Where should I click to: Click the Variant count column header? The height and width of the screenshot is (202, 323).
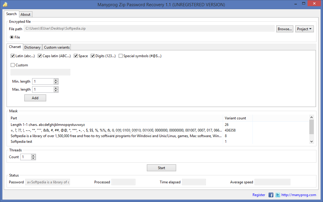pyautogui.click(x=238, y=118)
